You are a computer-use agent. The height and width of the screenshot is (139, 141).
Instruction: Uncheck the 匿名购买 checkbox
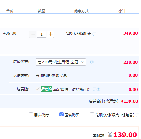[x=62, y=115]
